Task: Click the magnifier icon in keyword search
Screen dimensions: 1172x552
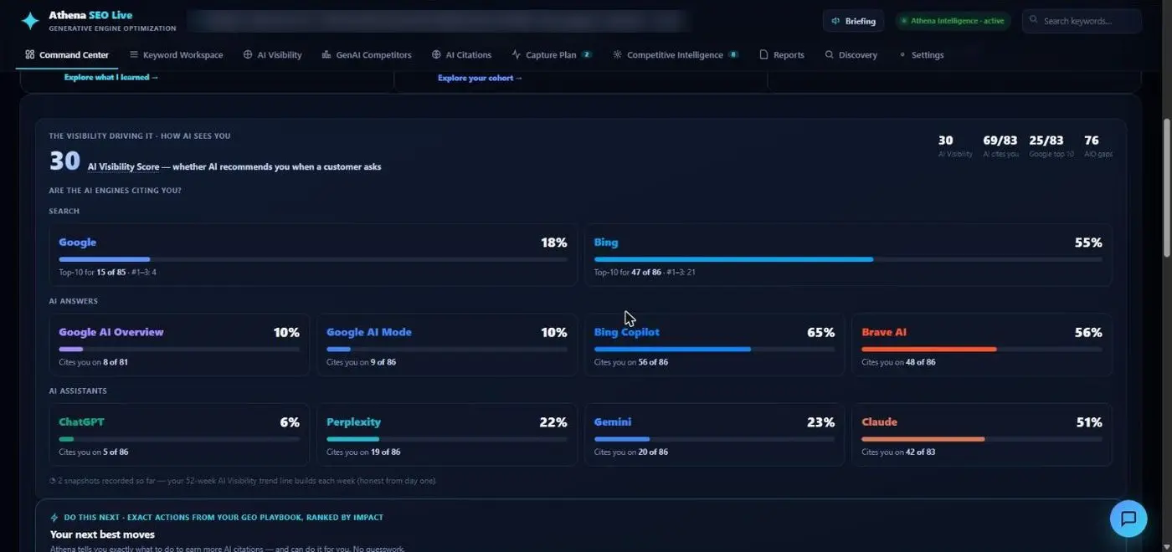Action: [1035, 20]
